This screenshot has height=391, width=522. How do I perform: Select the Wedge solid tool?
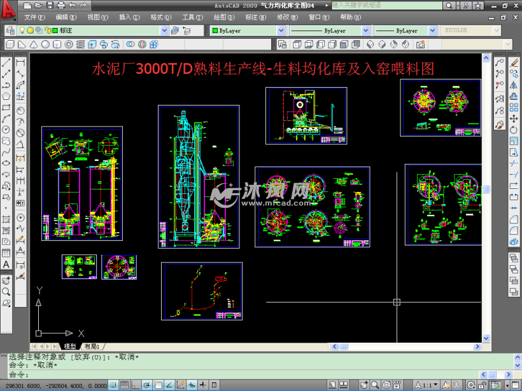coord(22,45)
